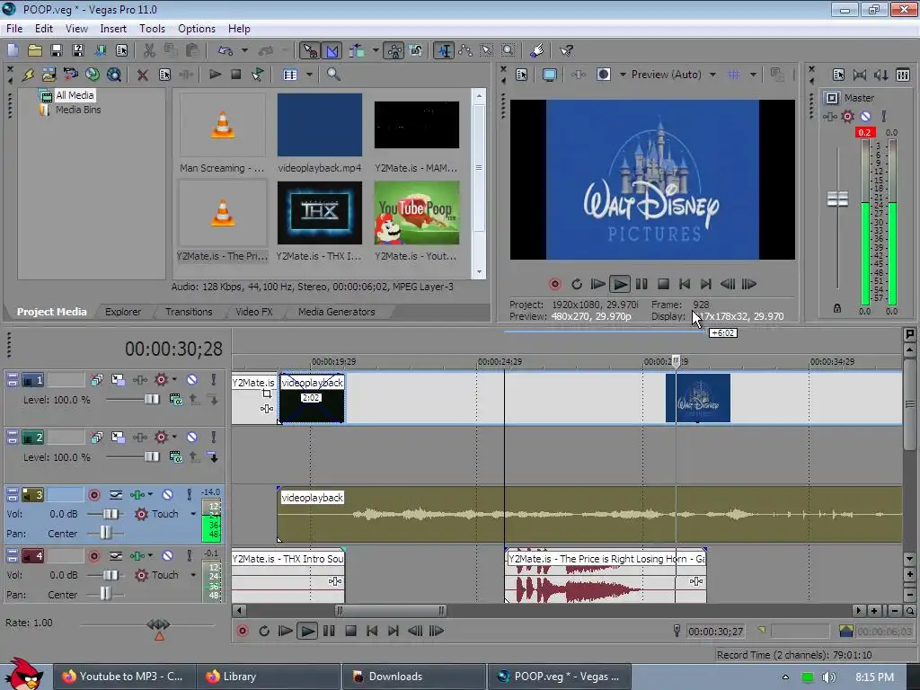Start media preview play icon
This screenshot has height=690, width=920.
(215, 75)
